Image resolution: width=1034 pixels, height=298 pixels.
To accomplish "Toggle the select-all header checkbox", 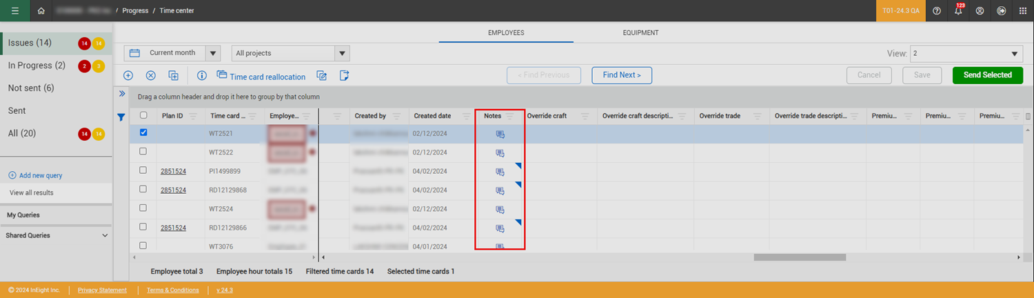I will 143,115.
